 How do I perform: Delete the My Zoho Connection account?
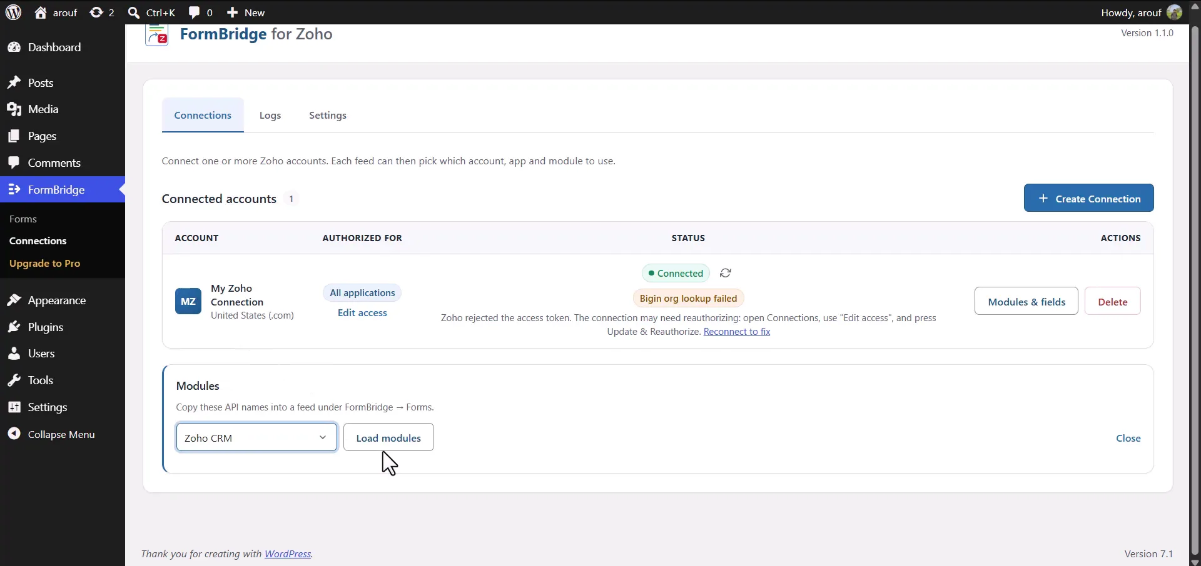coord(1113,301)
